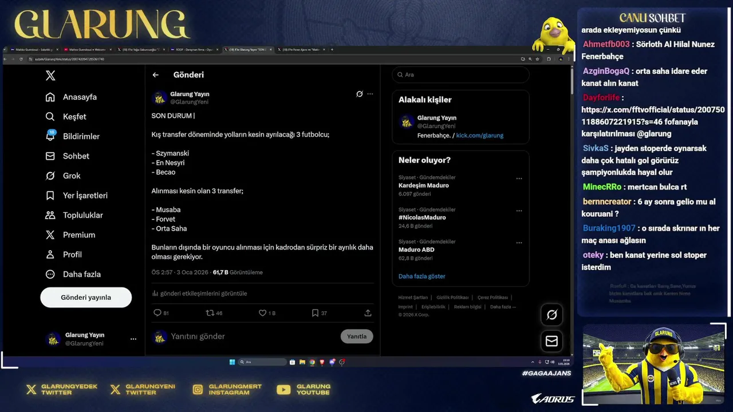Open Profil in the sidebar
Screen dimensions: 733x412
click(64, 254)
